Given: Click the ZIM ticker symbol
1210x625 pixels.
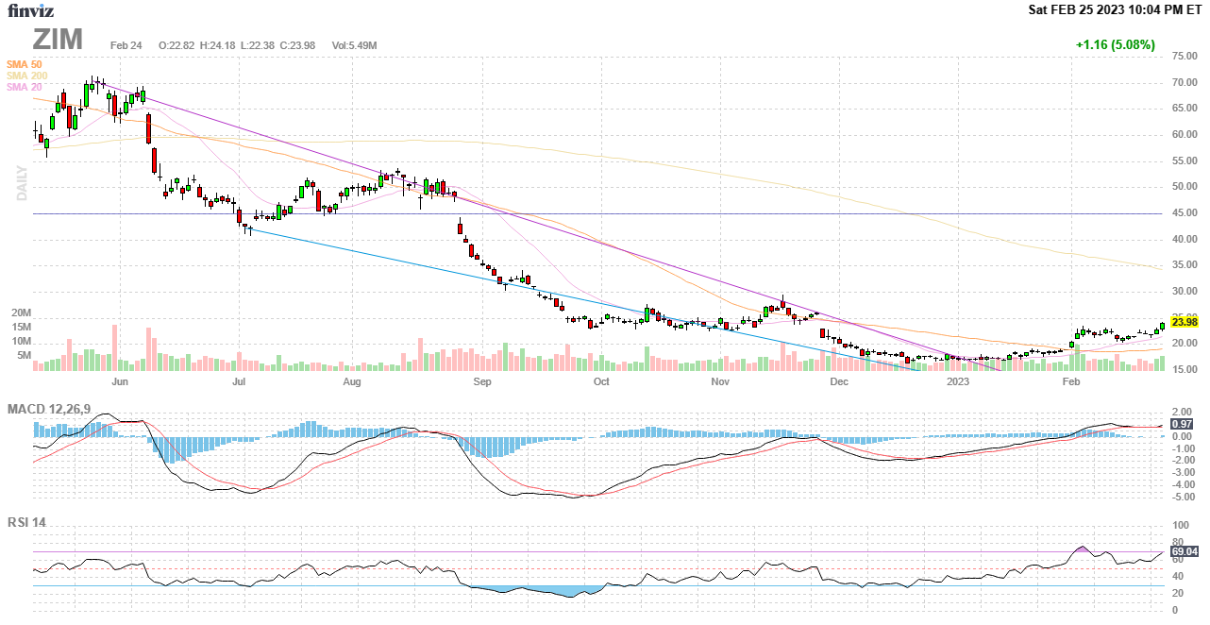Looking at the screenshot, I should click(x=58, y=40).
